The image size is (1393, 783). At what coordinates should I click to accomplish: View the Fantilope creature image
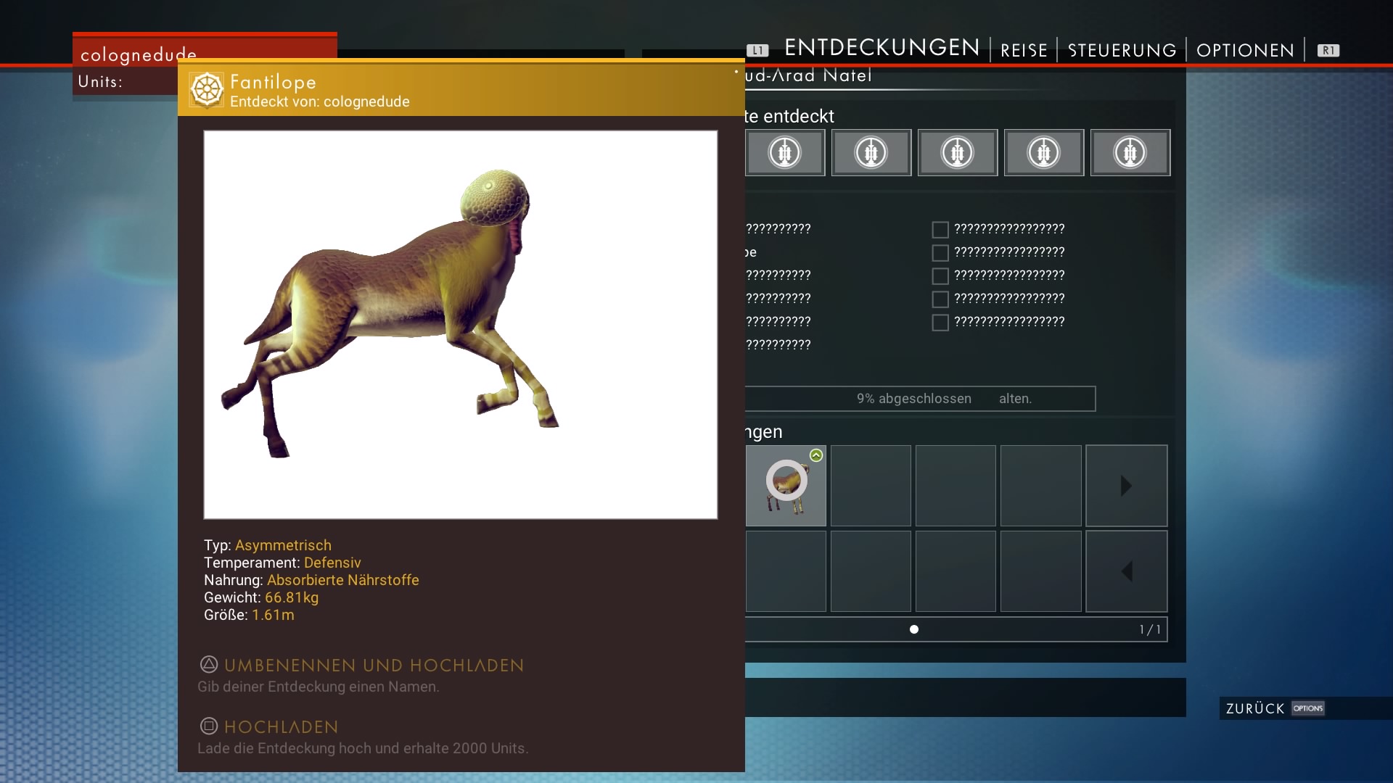[461, 325]
